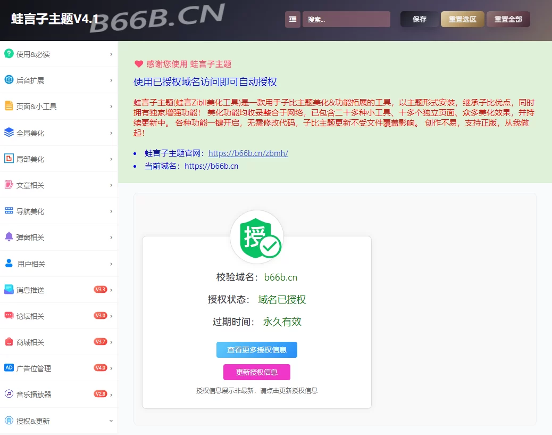Expand the 导航美化 chevron arrow
The width and height of the screenshot is (552, 435).
(x=111, y=211)
